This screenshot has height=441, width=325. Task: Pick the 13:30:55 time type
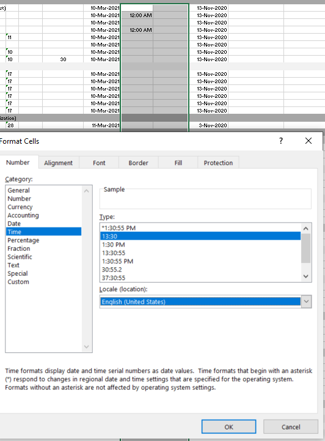pos(200,253)
